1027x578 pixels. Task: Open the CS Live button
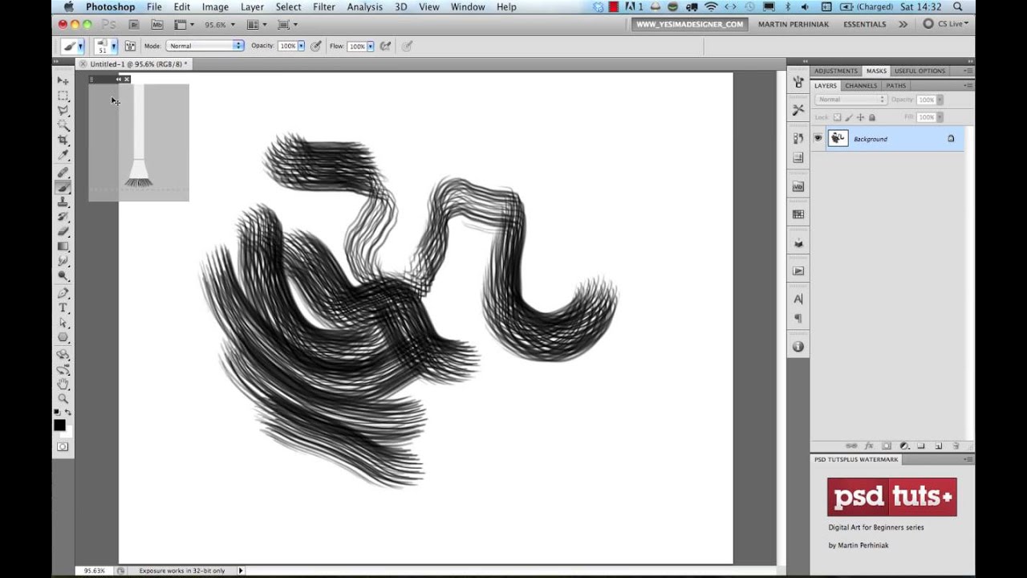click(x=946, y=24)
